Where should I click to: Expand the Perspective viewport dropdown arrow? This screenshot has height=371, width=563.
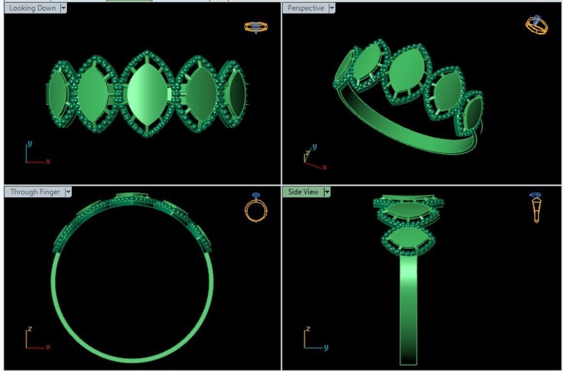[x=332, y=8]
